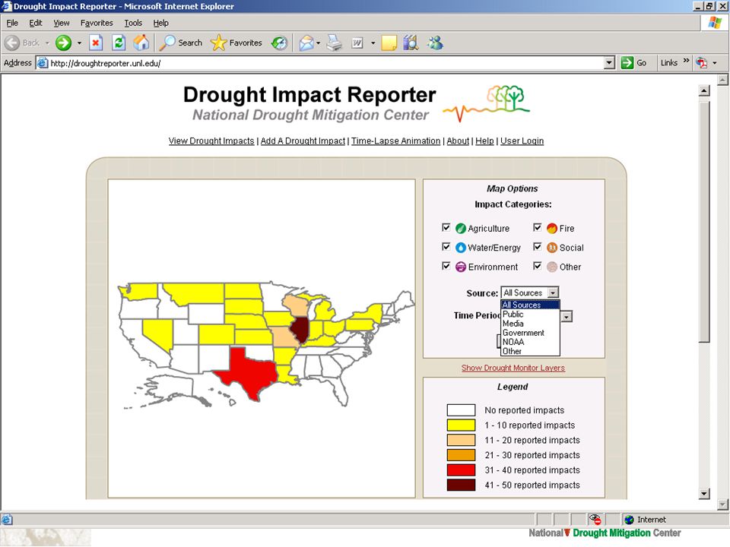This screenshot has height=547, width=730.
Task: Click the red 31 - 40 legend swatch
Action: (461, 470)
